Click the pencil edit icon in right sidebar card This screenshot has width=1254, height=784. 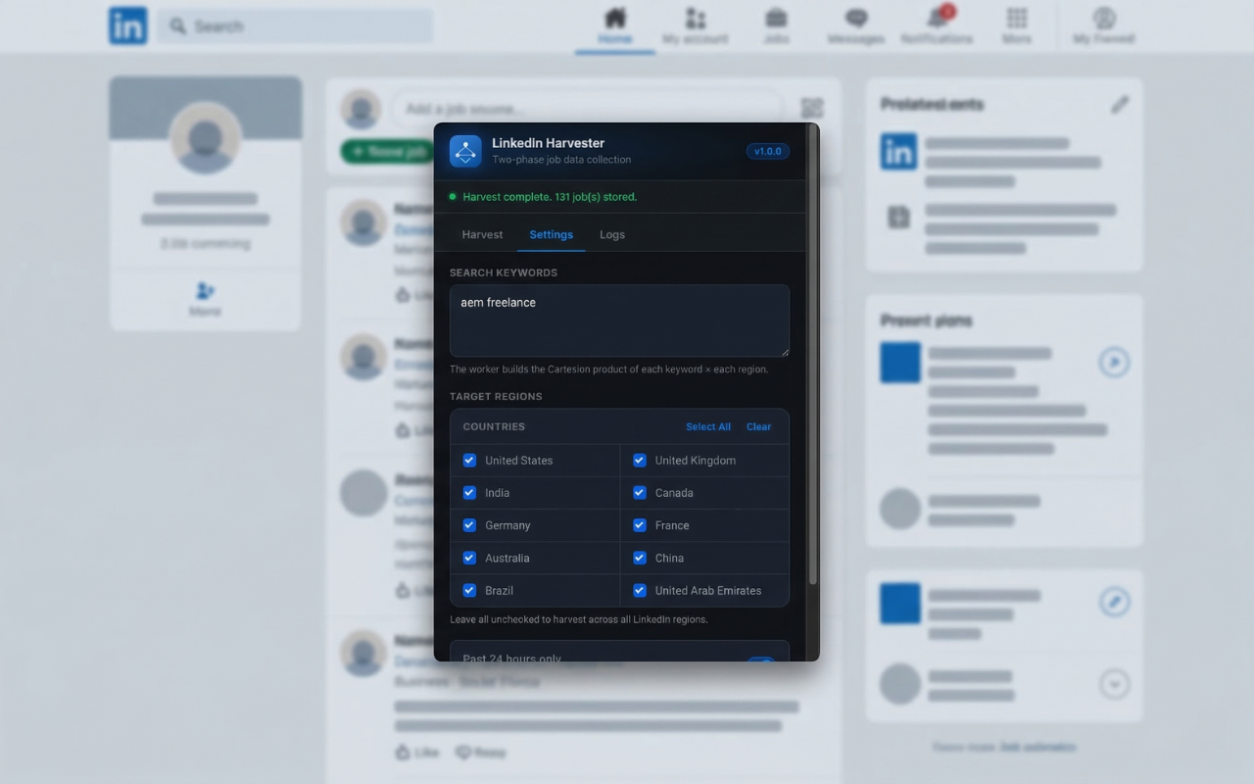1120,105
